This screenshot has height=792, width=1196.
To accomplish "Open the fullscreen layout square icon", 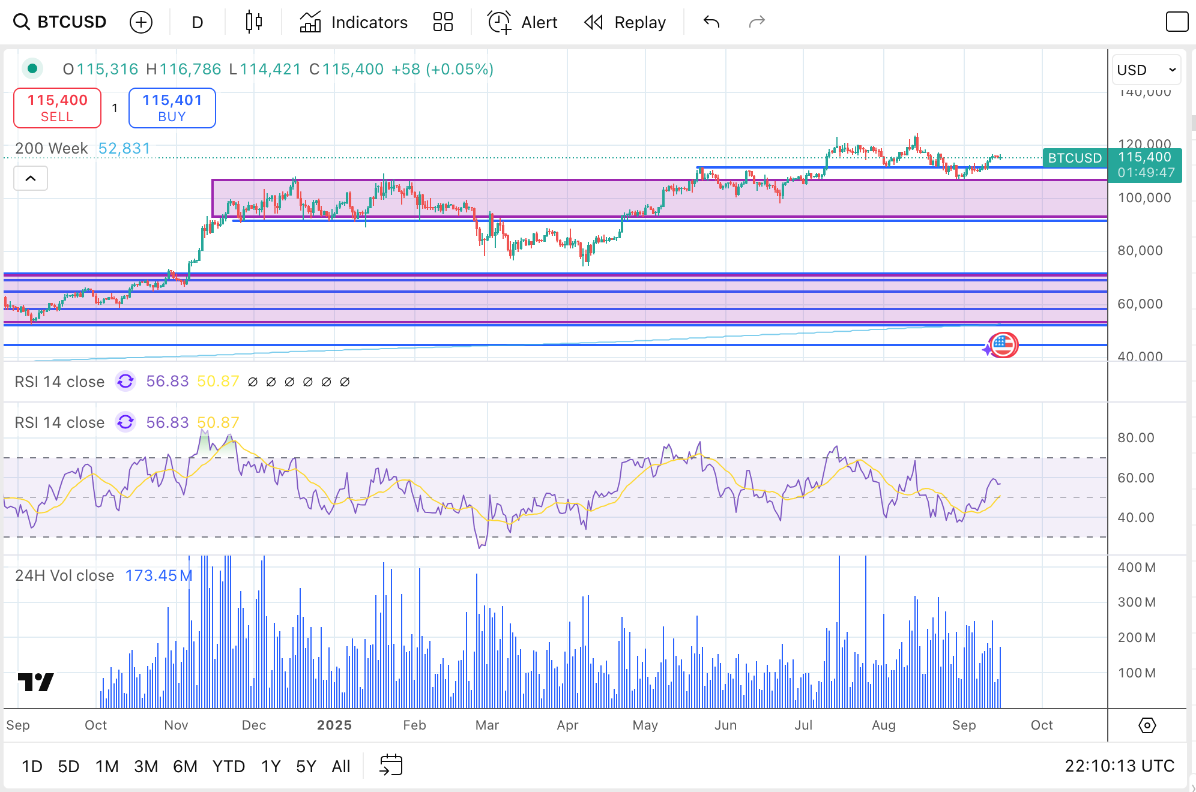I will tap(1177, 22).
